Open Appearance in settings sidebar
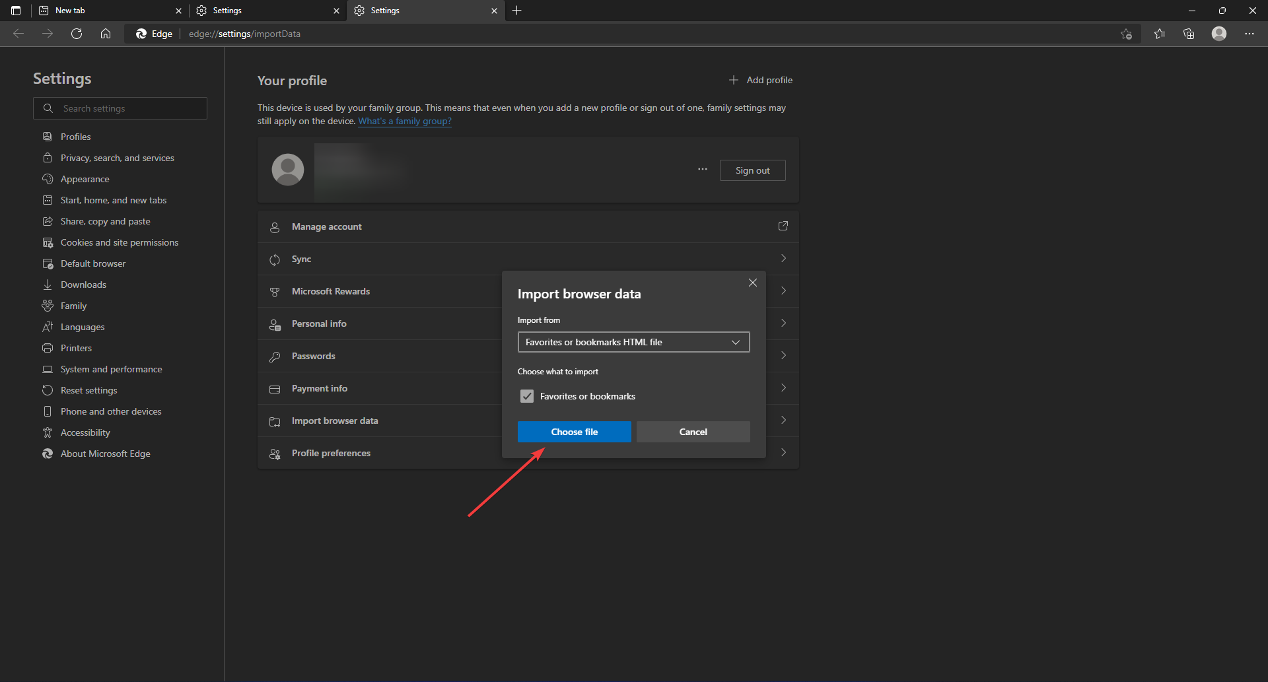Image resolution: width=1268 pixels, height=682 pixels. pyautogui.click(x=85, y=179)
